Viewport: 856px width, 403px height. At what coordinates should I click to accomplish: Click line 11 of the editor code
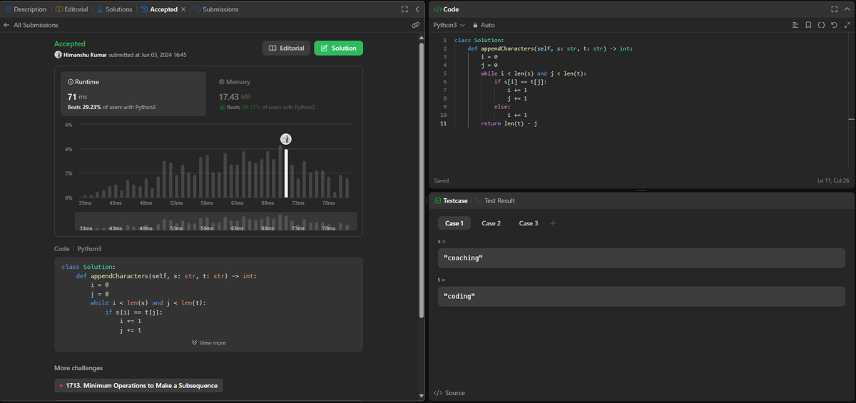tap(509, 123)
